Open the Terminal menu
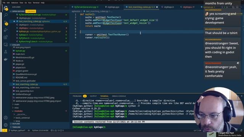This screenshot has height=137, width=244. point(36,3)
